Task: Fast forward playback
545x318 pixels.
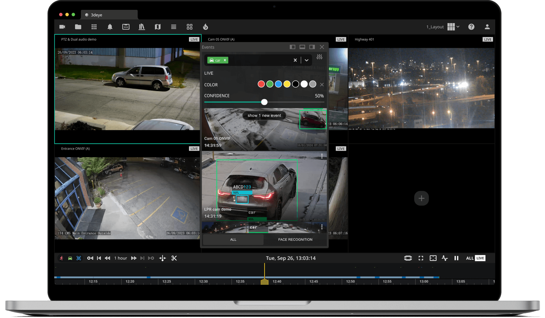Action: (134, 258)
